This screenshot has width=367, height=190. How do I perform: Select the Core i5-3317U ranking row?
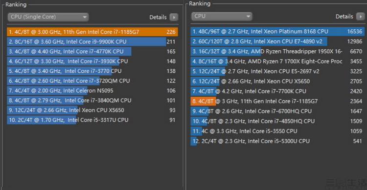[x=92, y=120]
